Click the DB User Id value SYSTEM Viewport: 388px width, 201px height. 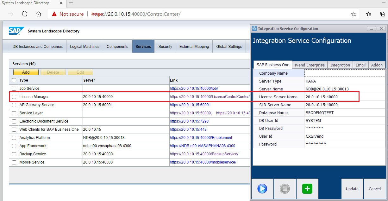click(313, 121)
